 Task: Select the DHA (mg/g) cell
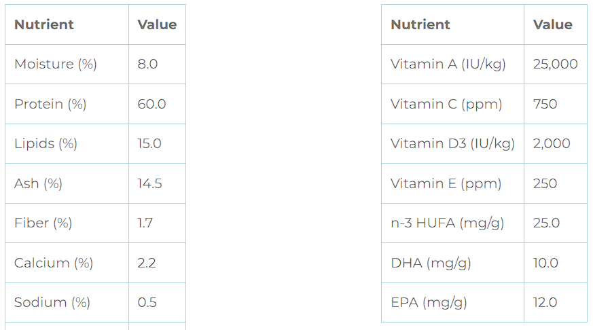[x=431, y=263]
